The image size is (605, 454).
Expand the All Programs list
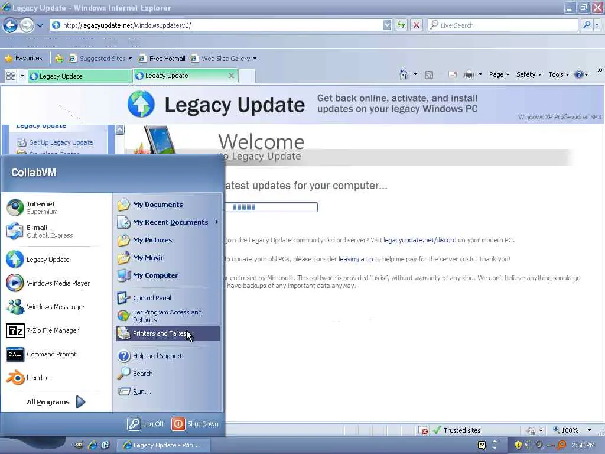point(56,402)
